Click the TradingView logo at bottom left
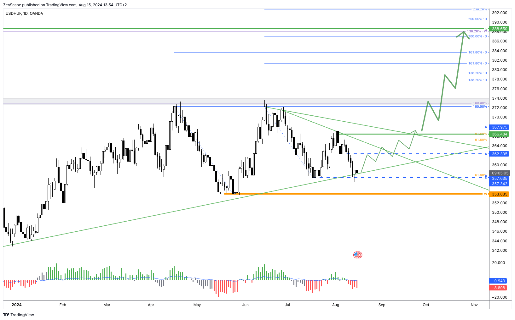This screenshot has width=515, height=320. click(x=19, y=315)
